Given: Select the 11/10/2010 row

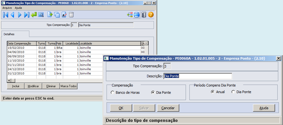Looking at the screenshot, I should click(x=55, y=61).
